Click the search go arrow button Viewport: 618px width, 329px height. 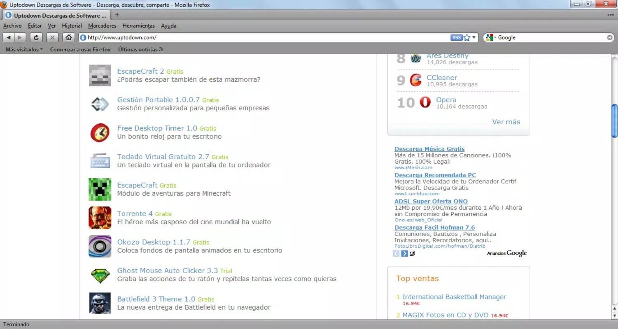click(610, 37)
